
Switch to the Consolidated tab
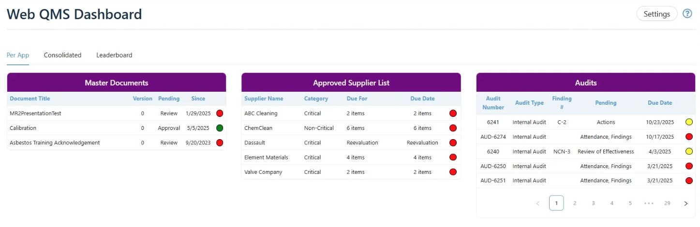[62, 55]
